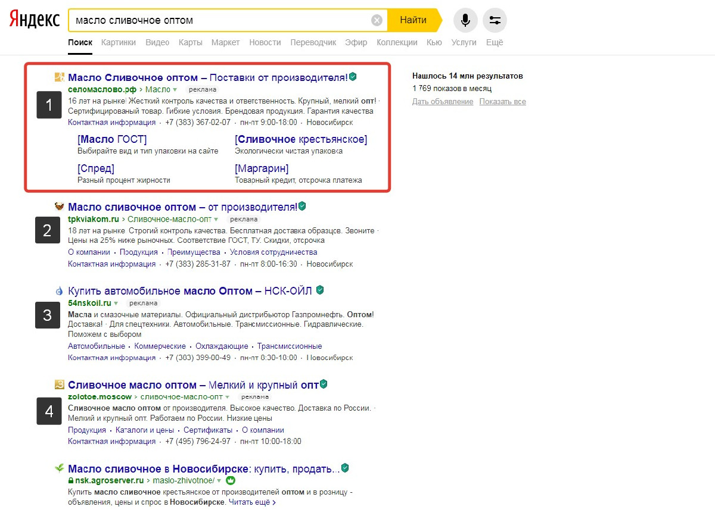This screenshot has height=516, width=715.
Task: Expand Читать ещё in agroserver snippet
Action: click(253, 502)
